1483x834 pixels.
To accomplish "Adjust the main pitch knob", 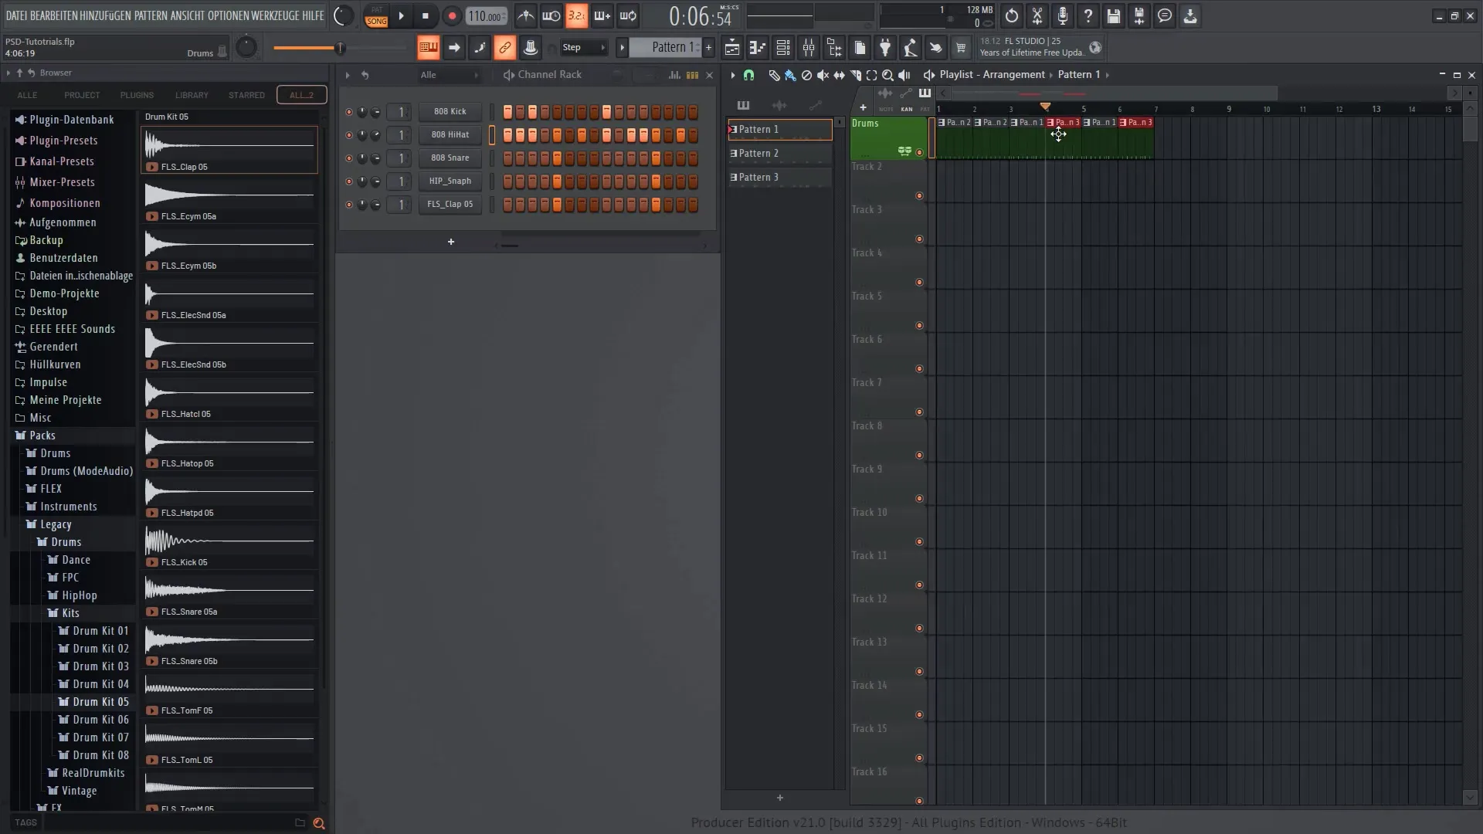I will click(246, 48).
